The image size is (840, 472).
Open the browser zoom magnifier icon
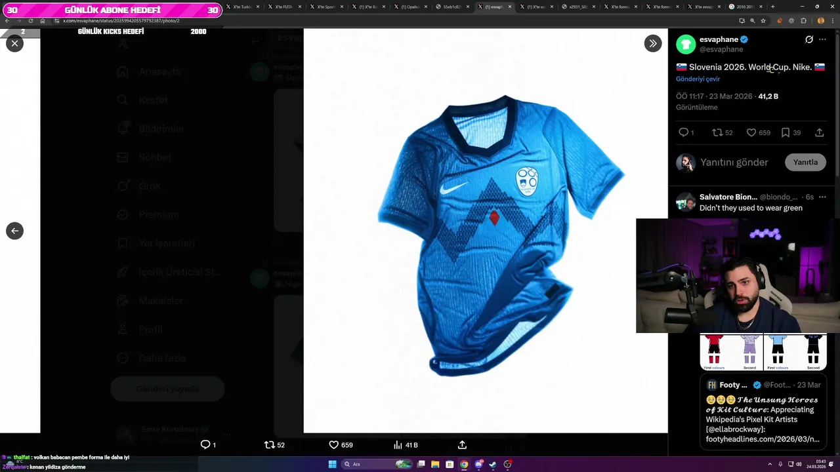click(752, 20)
